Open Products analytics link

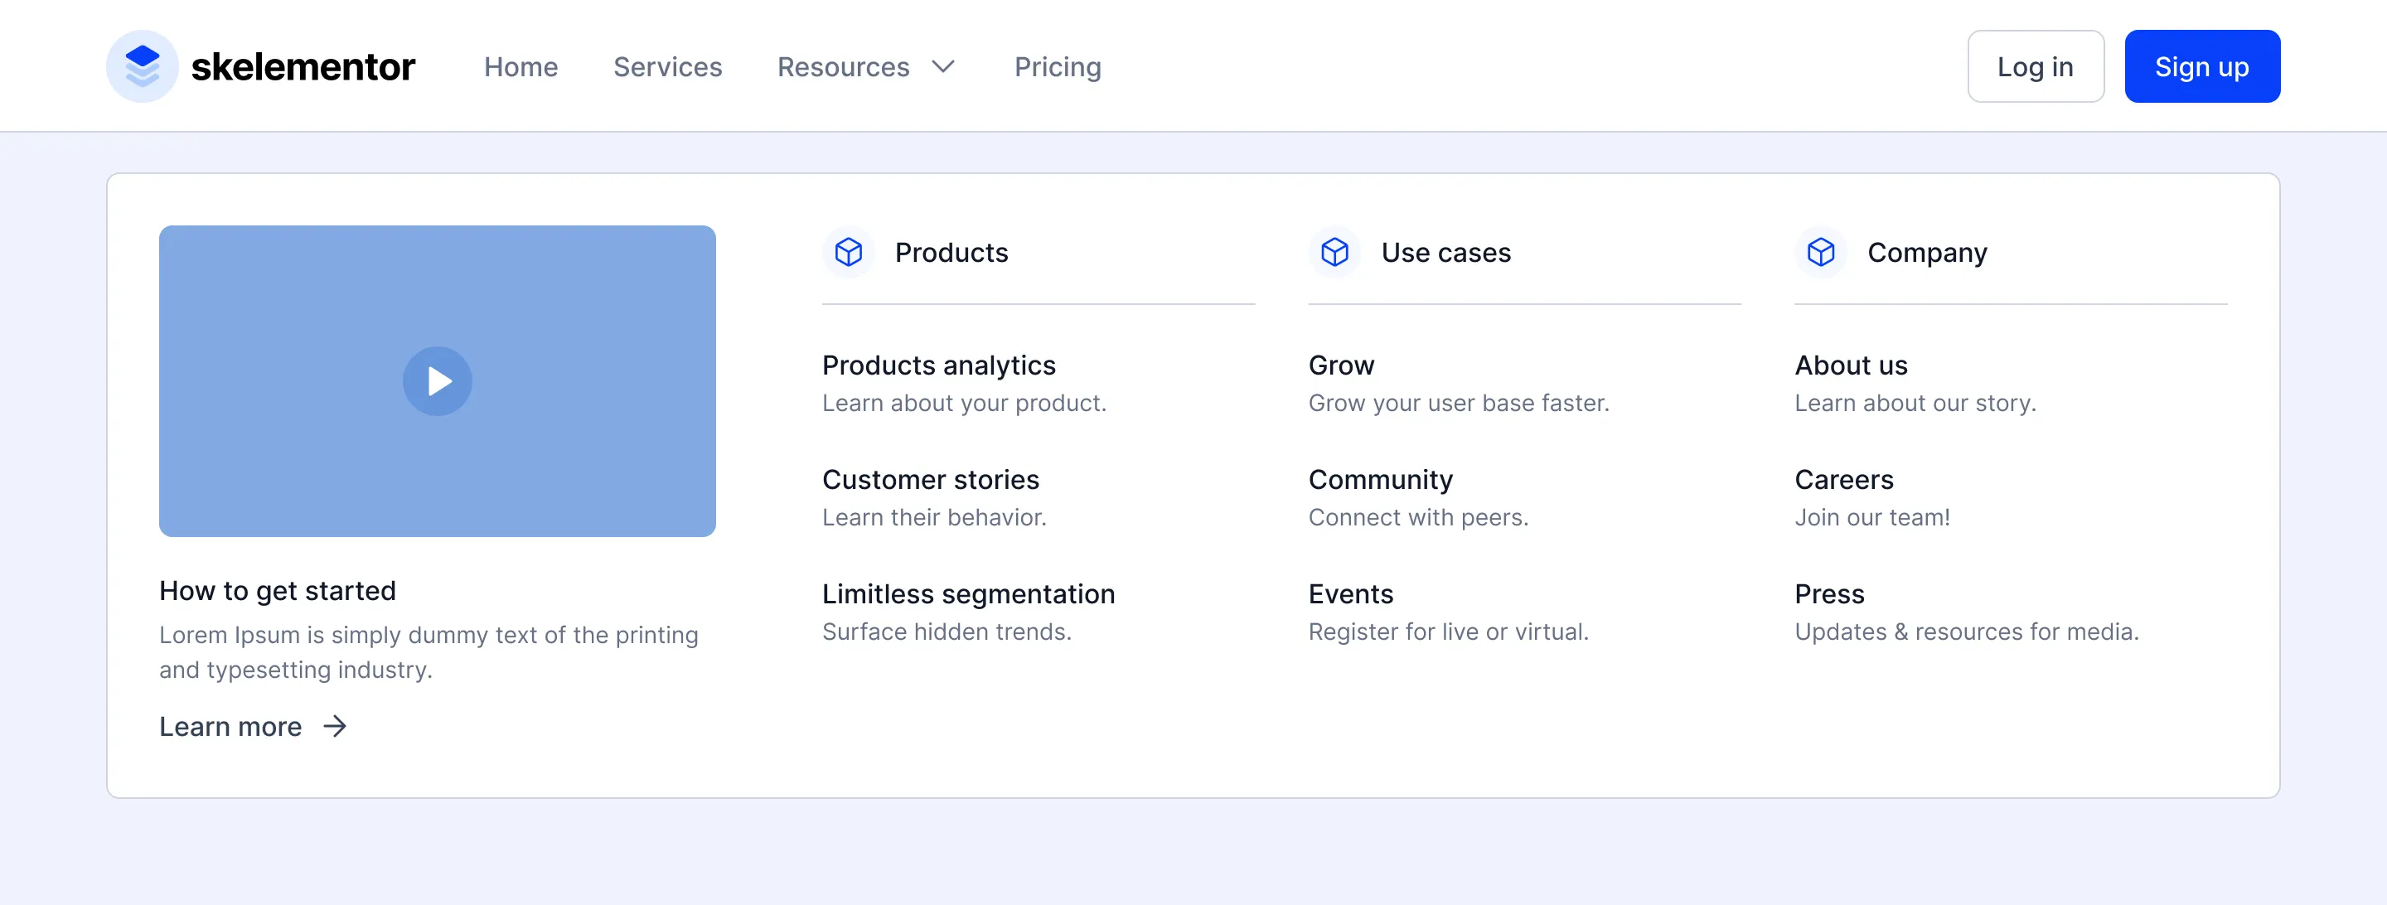939,365
